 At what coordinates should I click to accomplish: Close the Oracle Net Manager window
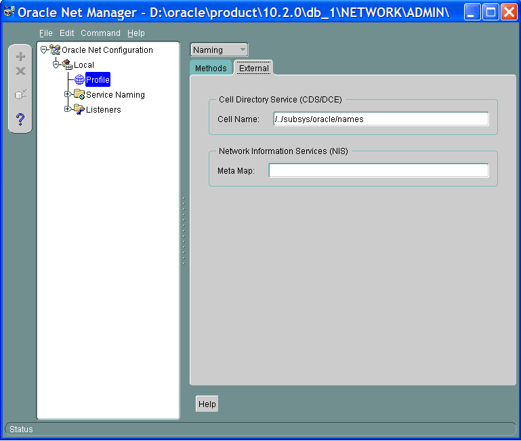(x=509, y=12)
